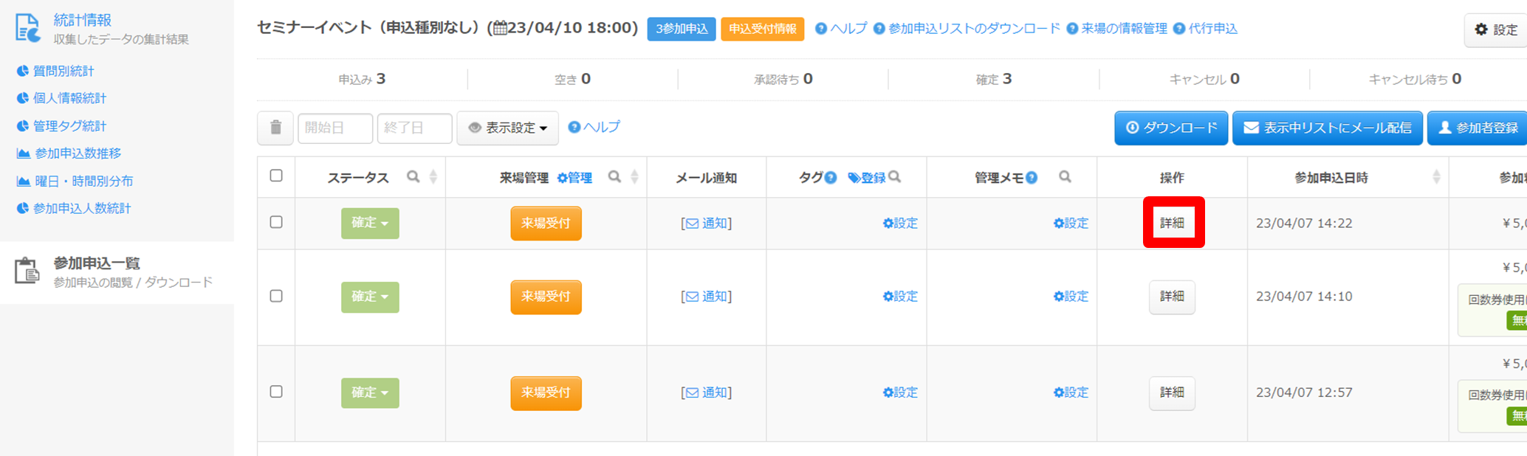
Task: Check the third row's checkbox
Action: click(276, 392)
